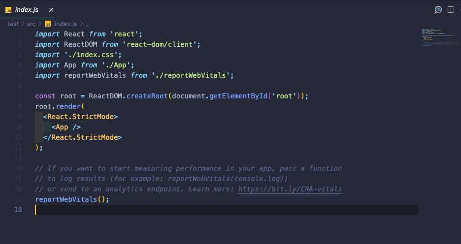Click the JS icon in the breadcrumb path
The height and width of the screenshot is (244, 461).
[48, 24]
